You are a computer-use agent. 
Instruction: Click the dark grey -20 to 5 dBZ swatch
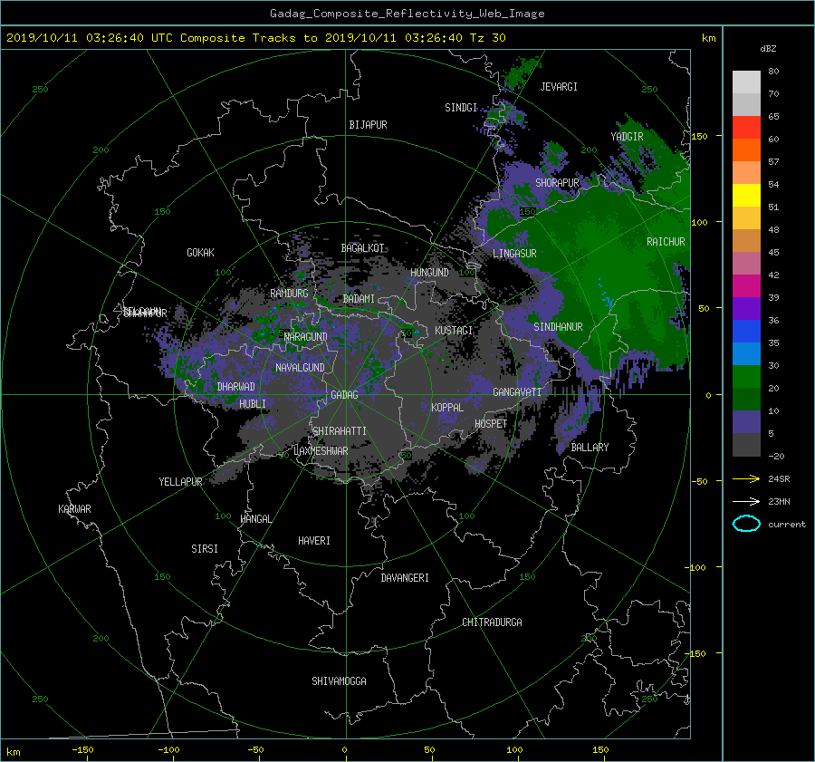coord(746,445)
